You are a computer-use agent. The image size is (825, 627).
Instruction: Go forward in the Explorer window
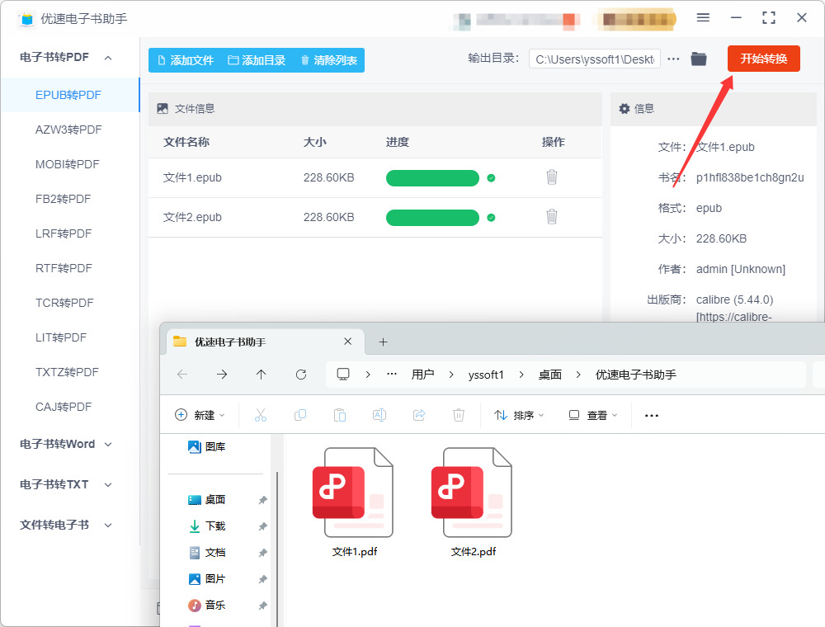(x=222, y=375)
